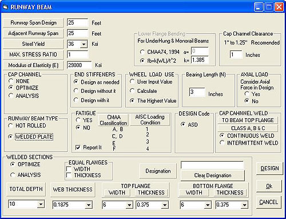Click the Bearing Length inches field
This screenshot has width=286, height=219.
point(197,92)
